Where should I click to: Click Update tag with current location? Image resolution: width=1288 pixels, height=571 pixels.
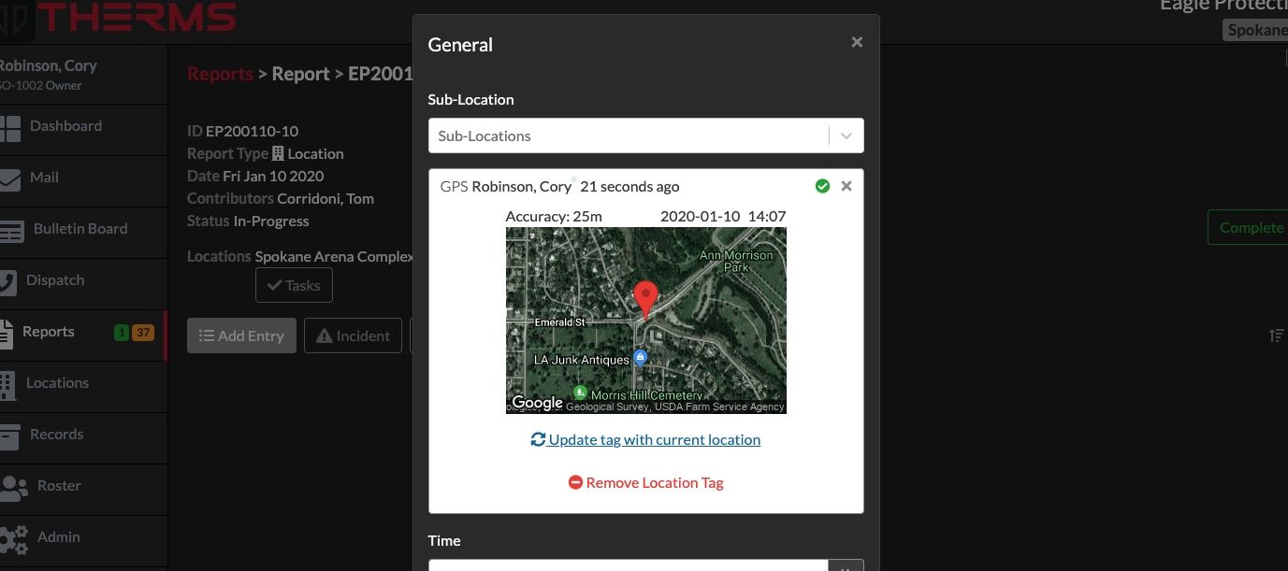pyautogui.click(x=645, y=439)
